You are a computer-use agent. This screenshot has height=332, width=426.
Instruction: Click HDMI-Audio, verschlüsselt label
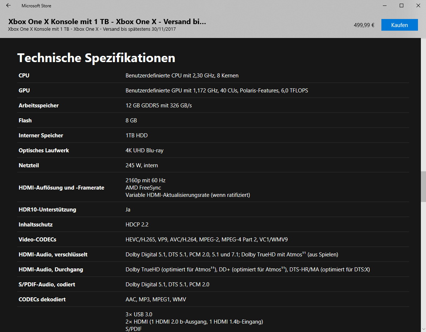pos(53,254)
